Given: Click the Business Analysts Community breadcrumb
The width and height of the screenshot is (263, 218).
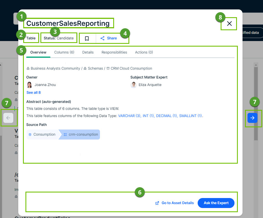Looking at the screenshot, I should (x=55, y=68).
